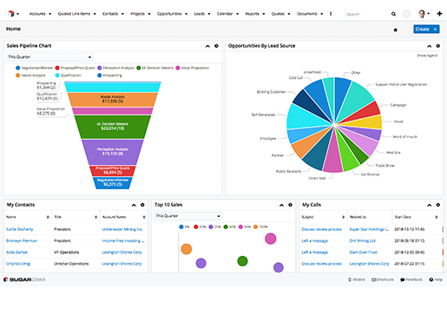Open the Projects module
Viewport: 447px width, 335px height.
click(137, 14)
